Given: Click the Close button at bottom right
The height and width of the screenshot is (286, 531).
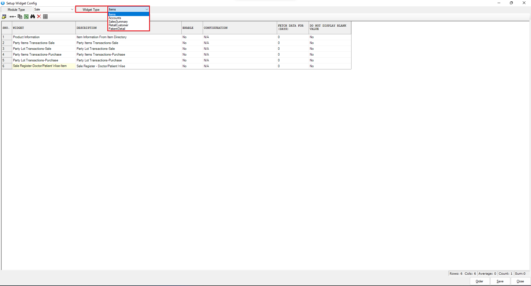Looking at the screenshot, I should coord(520,281).
